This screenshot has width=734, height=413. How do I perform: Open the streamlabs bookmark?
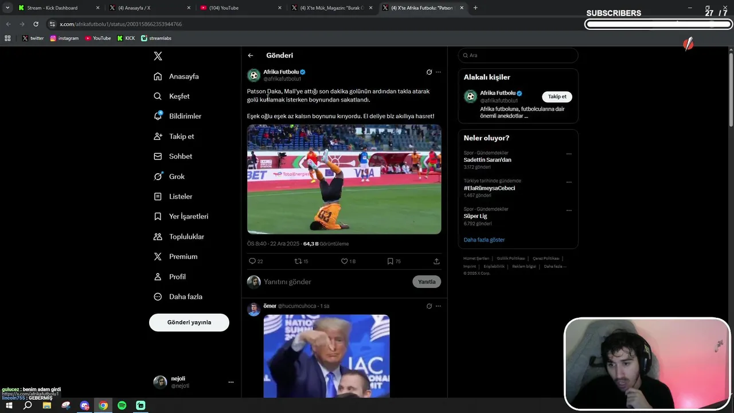157,38
